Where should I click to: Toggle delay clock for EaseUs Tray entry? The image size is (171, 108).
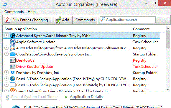click(x=6, y=79)
